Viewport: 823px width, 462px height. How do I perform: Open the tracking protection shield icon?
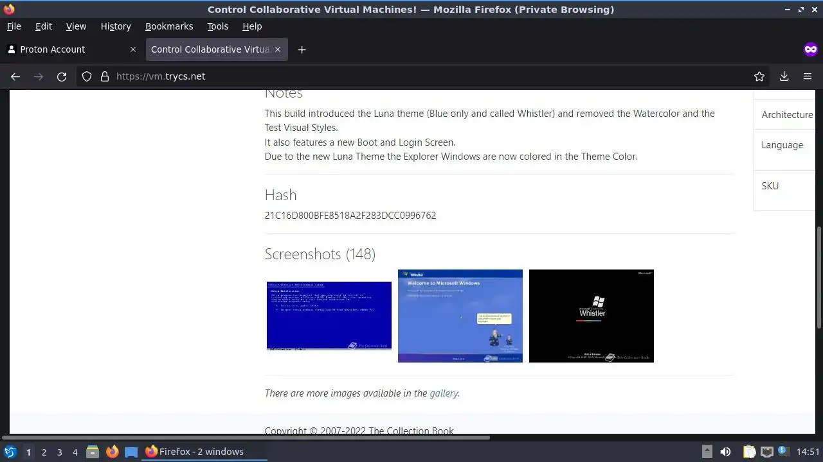click(87, 76)
